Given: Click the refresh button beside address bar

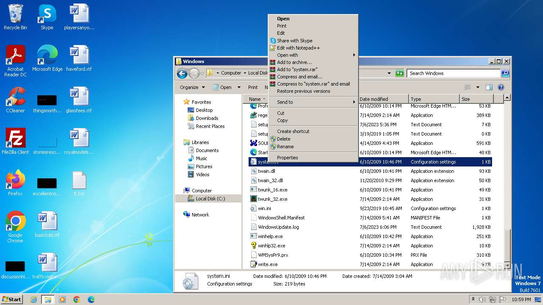Looking at the screenshot, I should [x=399, y=73].
